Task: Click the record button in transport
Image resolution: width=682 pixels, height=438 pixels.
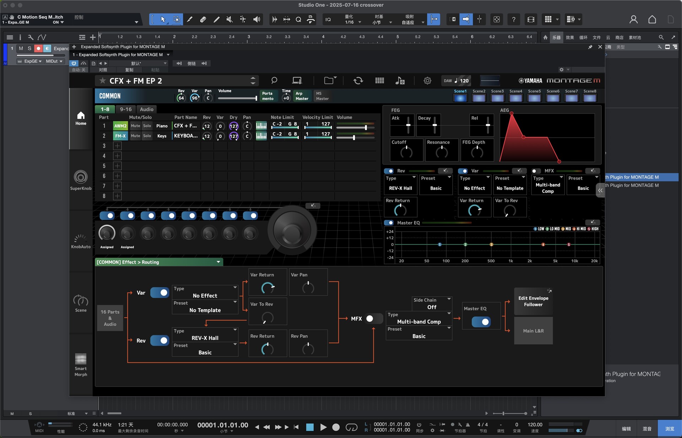Action: pyautogui.click(x=336, y=427)
